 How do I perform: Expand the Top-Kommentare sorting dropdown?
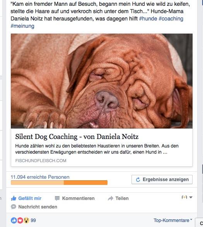click(173, 220)
